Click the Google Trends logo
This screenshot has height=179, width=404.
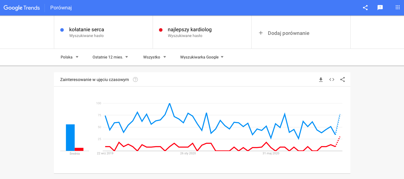[x=22, y=8]
